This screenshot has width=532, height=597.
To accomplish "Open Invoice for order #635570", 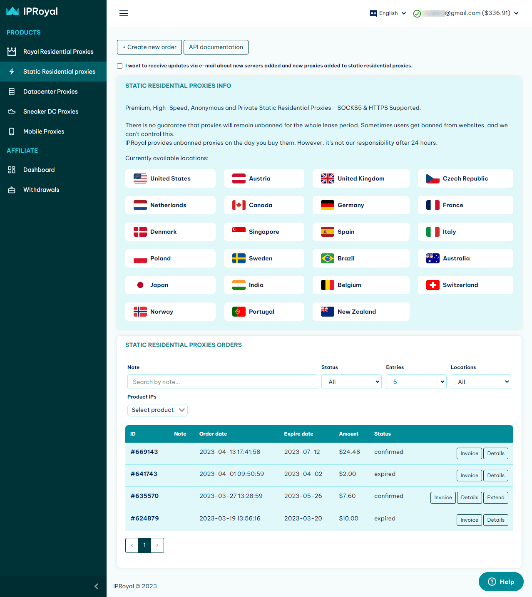I will (x=443, y=498).
